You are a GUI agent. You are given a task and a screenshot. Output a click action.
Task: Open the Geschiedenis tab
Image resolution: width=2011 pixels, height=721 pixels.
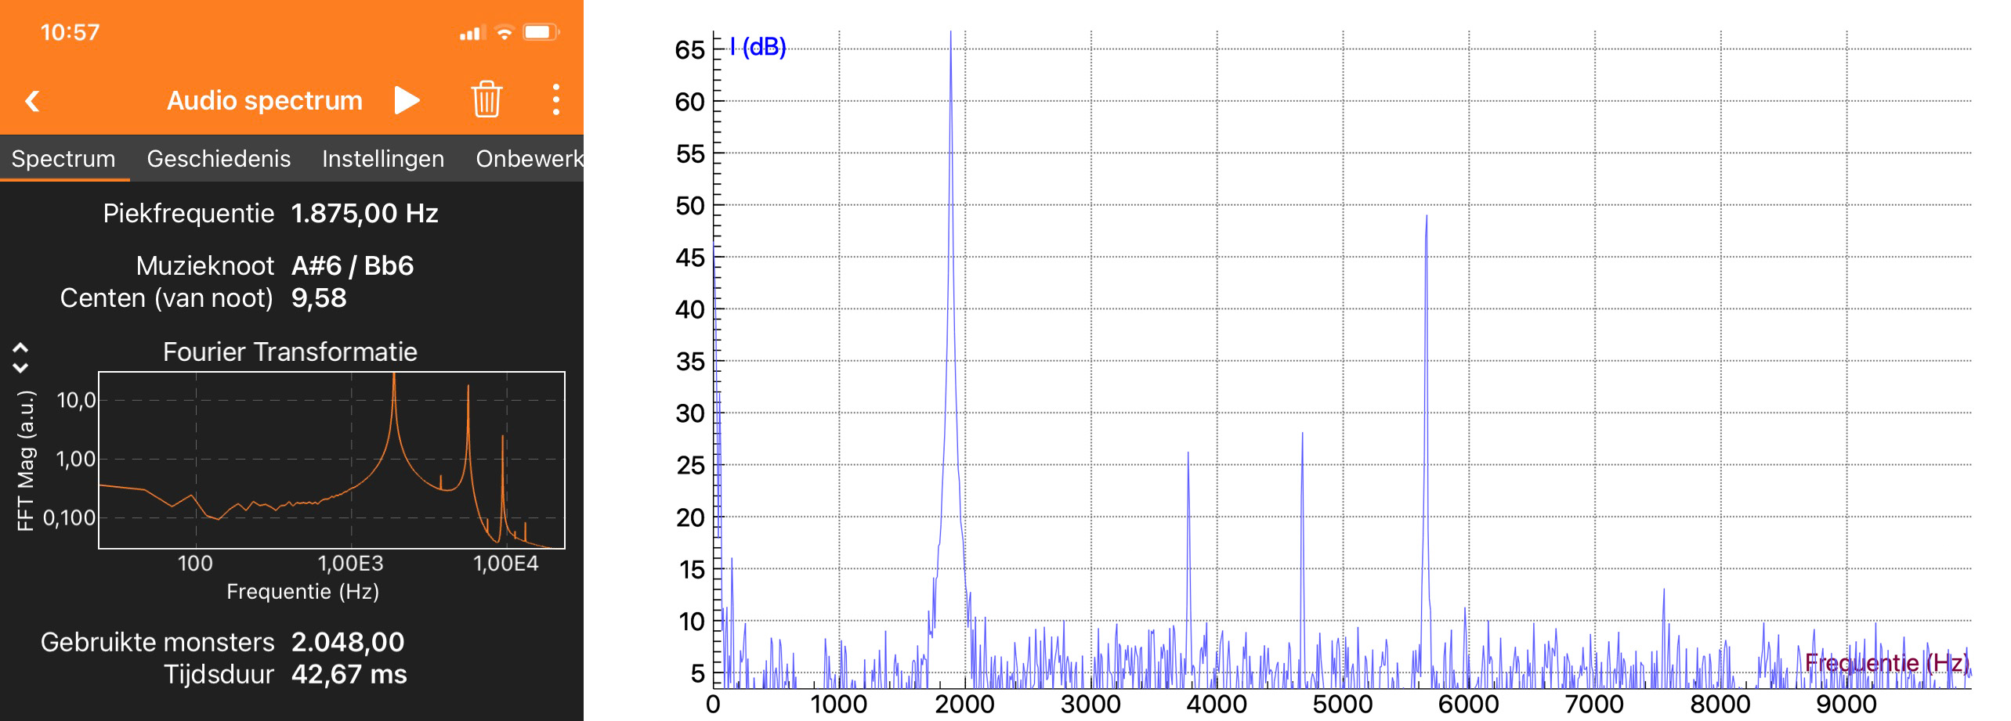[x=219, y=158]
